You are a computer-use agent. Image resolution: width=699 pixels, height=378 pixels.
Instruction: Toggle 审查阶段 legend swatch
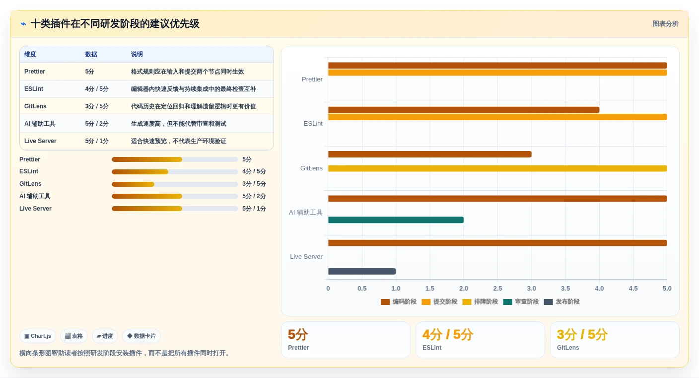click(507, 302)
